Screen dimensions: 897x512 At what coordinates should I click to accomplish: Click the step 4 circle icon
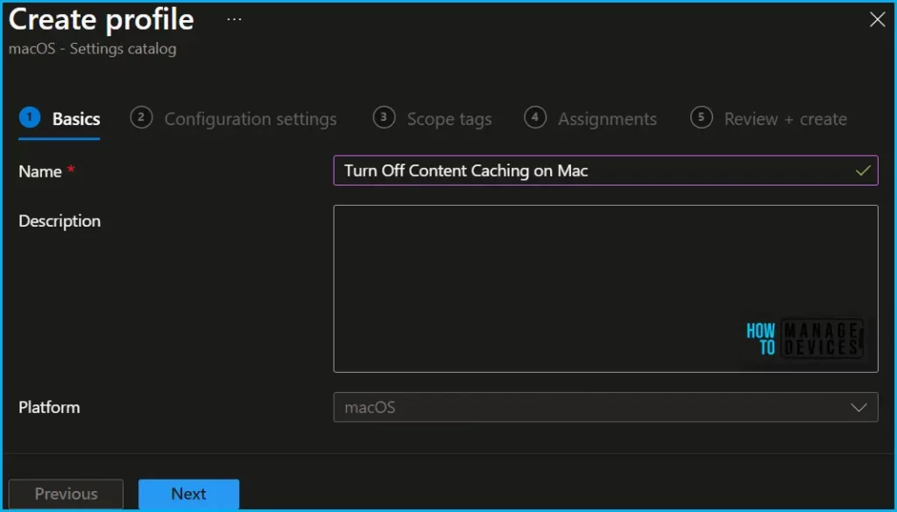click(x=535, y=117)
